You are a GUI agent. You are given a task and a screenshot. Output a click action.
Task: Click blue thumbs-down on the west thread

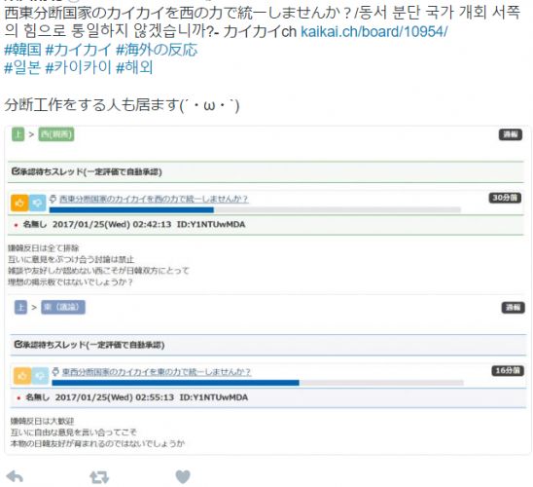click(x=37, y=203)
